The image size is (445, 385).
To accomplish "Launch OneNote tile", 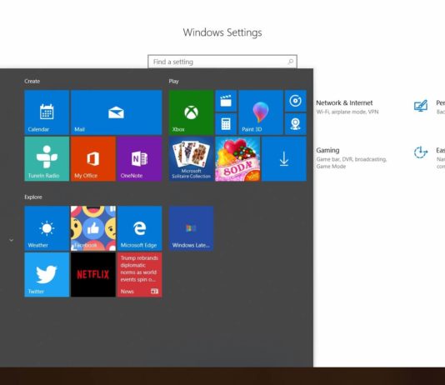I will tap(139, 159).
